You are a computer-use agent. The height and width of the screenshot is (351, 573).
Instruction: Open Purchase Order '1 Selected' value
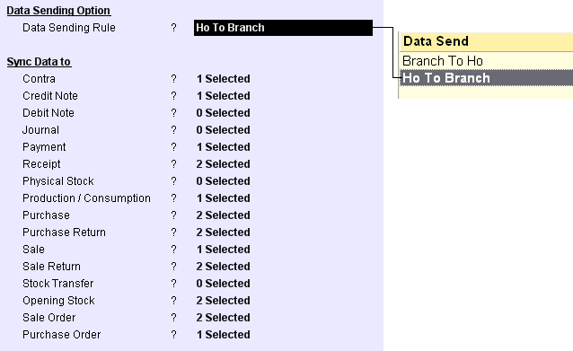[x=223, y=335]
